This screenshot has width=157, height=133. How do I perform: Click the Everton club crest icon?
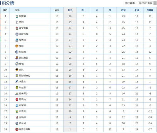(17, 40)
